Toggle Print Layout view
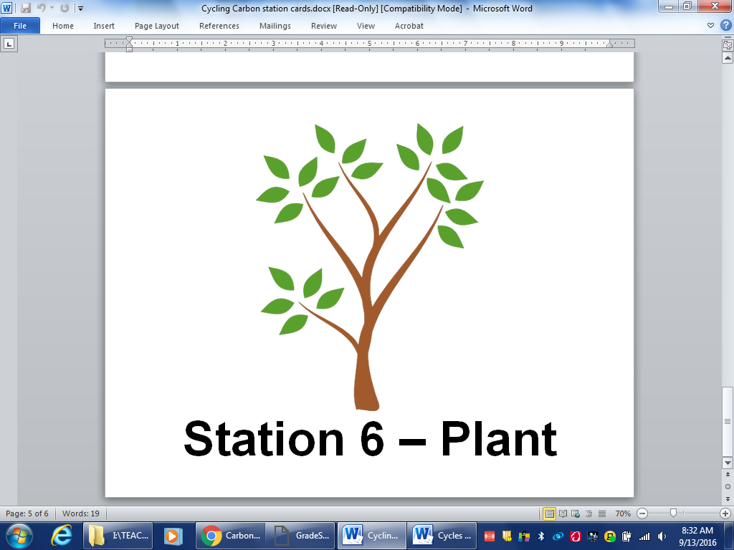 coord(550,513)
